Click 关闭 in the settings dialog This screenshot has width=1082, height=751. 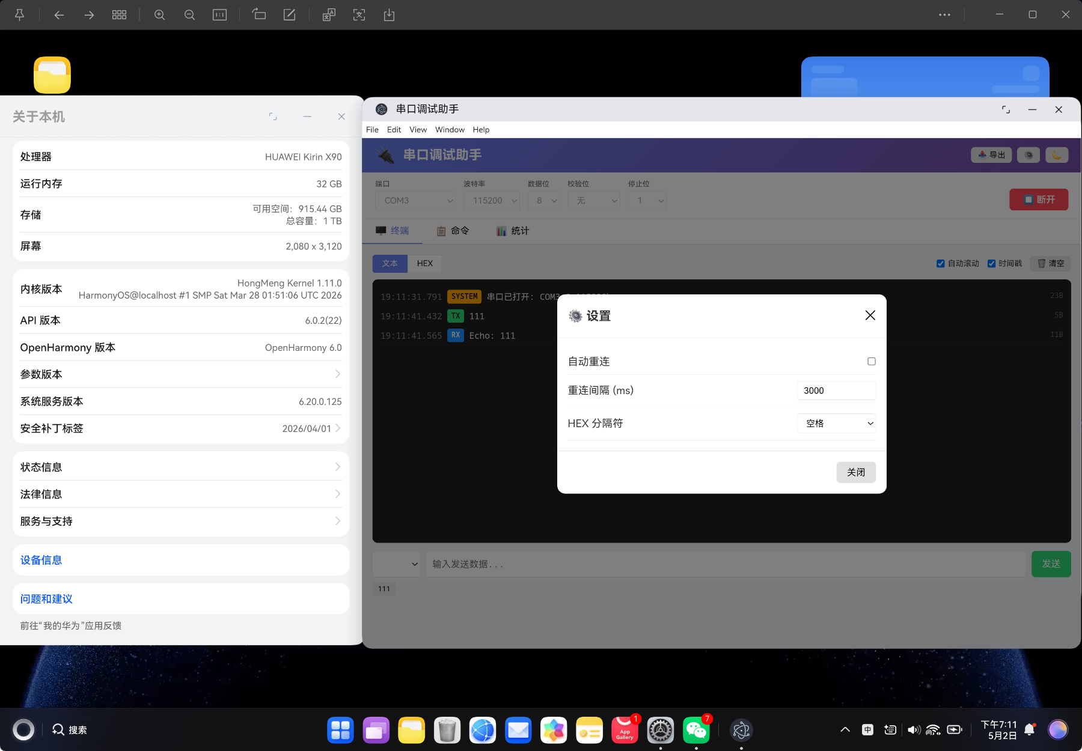tap(856, 472)
